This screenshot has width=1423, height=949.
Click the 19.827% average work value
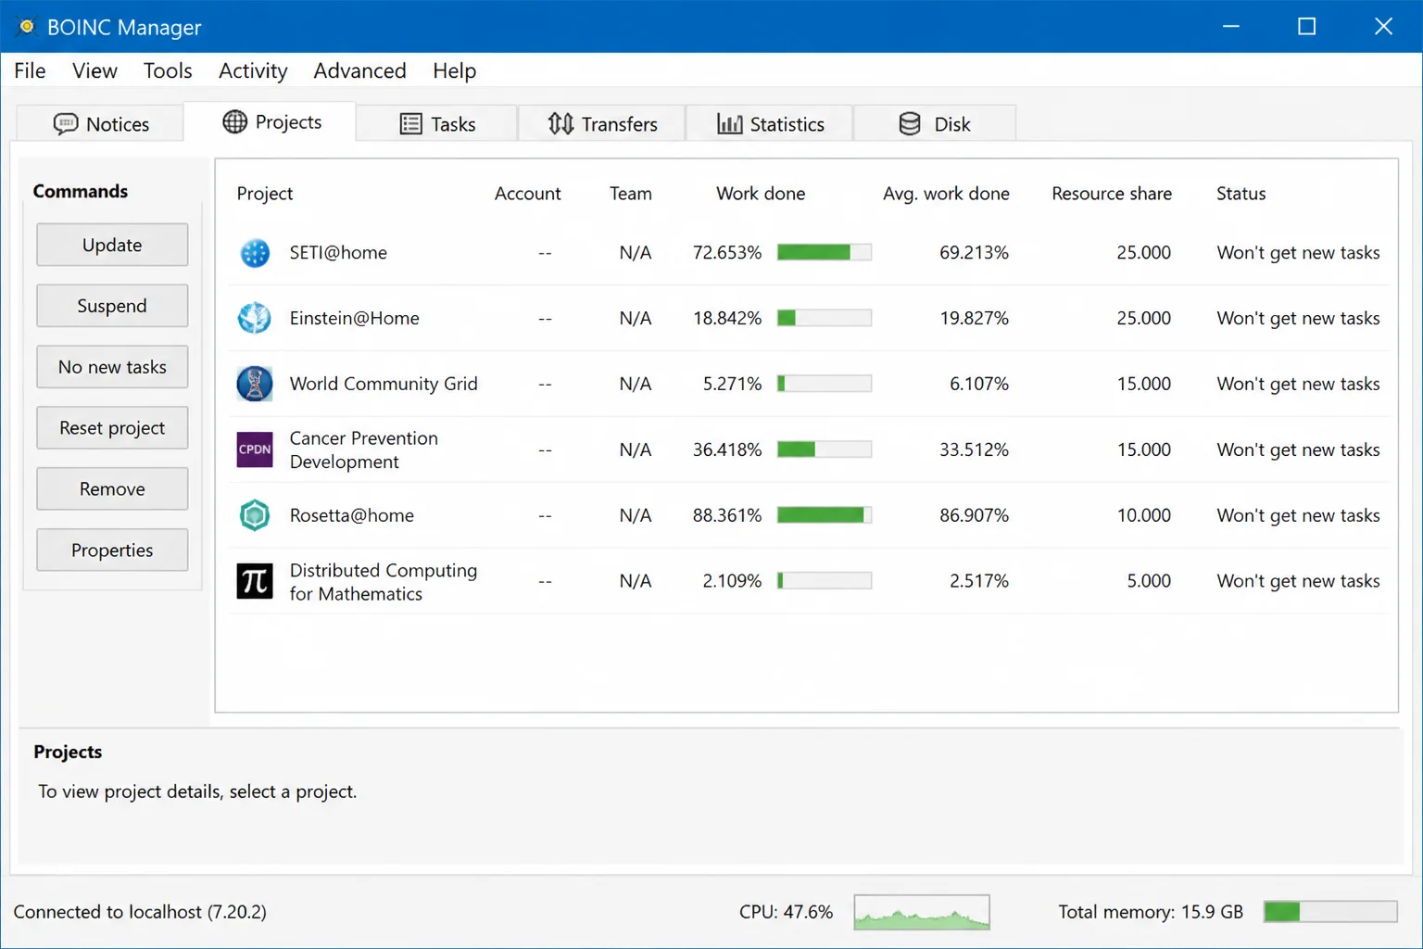click(974, 318)
